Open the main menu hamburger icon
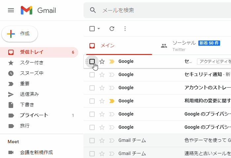The image size is (231, 158). pos(11,10)
